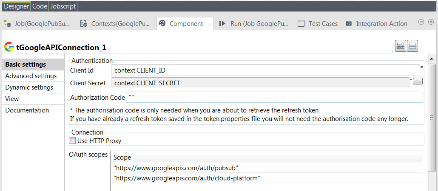
Task: Click the Client Secret label
Action: tap(88, 83)
